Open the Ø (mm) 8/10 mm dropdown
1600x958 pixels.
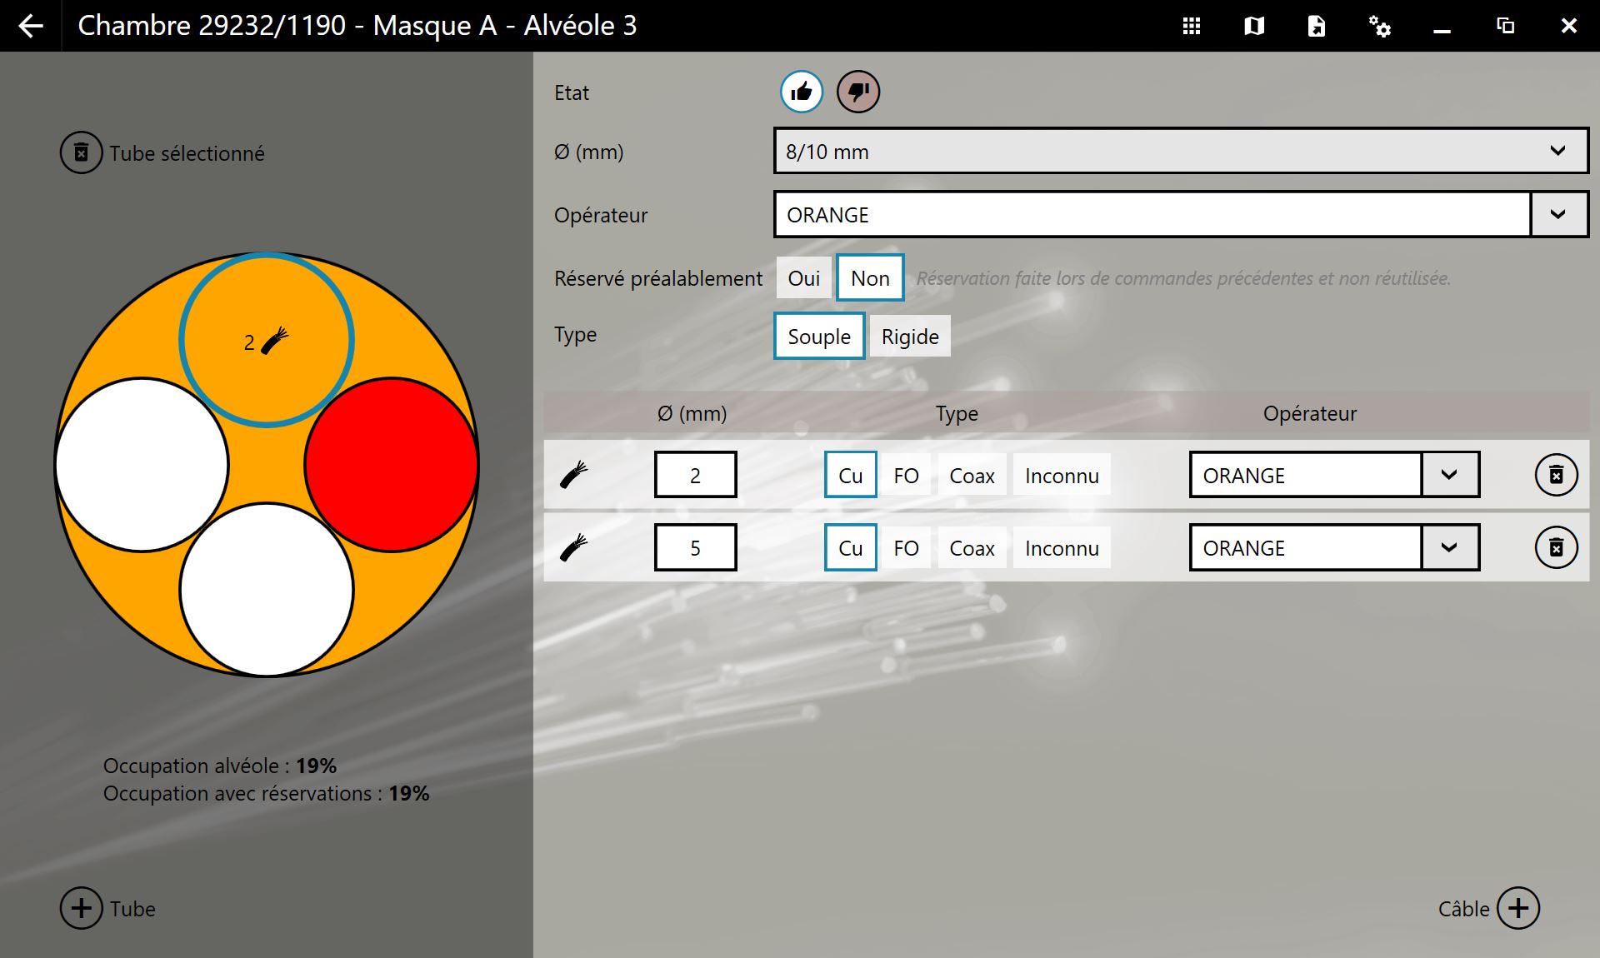(x=1181, y=151)
